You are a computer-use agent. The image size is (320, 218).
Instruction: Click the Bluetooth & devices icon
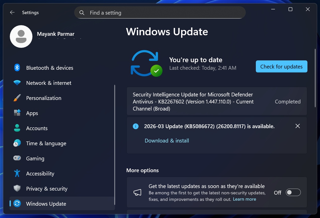pyautogui.click(x=17, y=68)
